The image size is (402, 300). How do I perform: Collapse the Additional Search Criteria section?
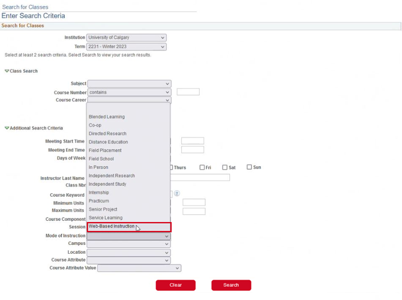point(7,128)
